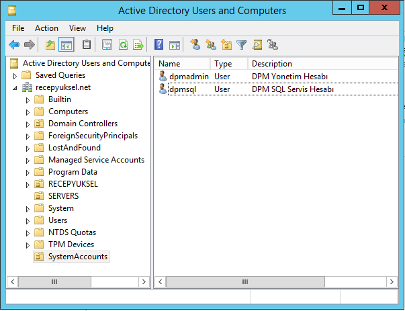Open the Action menu

pyautogui.click(x=46, y=28)
